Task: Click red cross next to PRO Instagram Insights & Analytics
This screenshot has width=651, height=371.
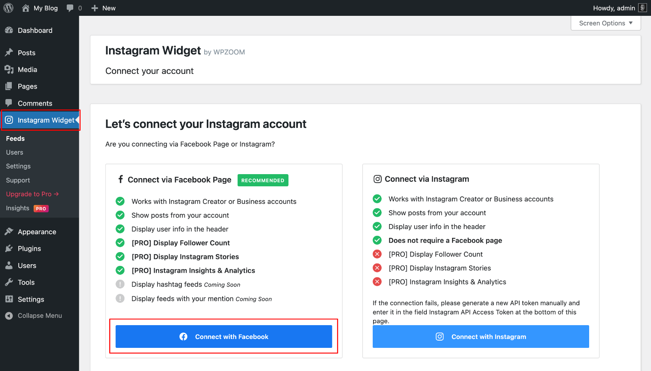Action: point(377,282)
